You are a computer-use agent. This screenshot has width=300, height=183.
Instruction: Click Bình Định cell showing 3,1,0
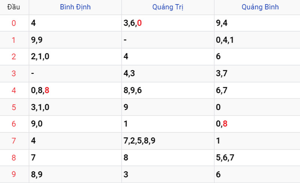coord(40,107)
